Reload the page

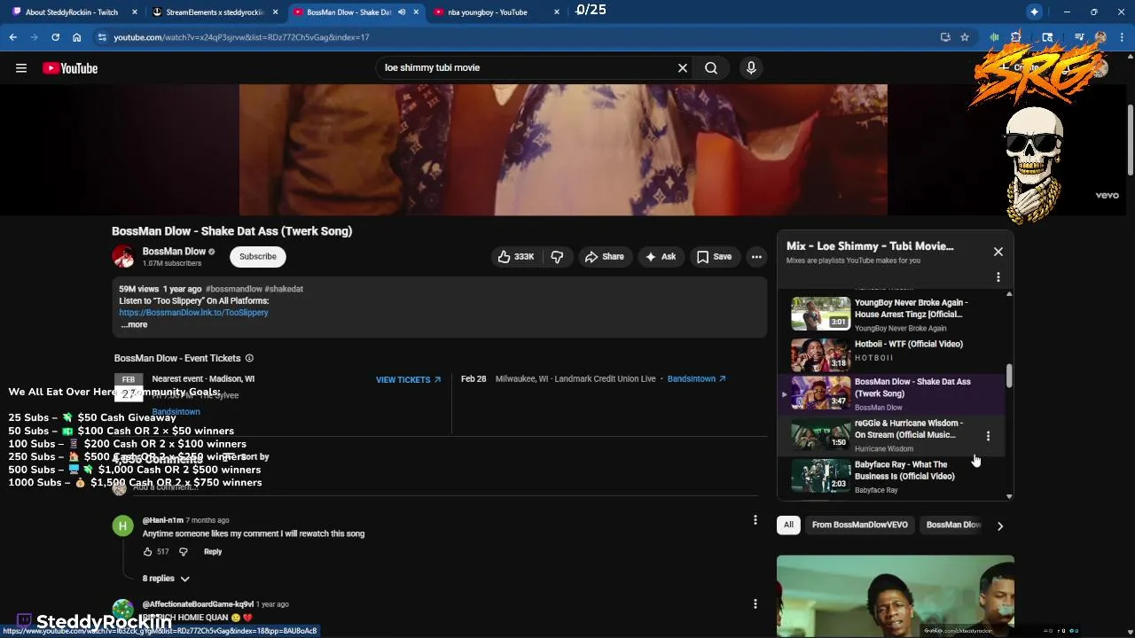pos(55,37)
